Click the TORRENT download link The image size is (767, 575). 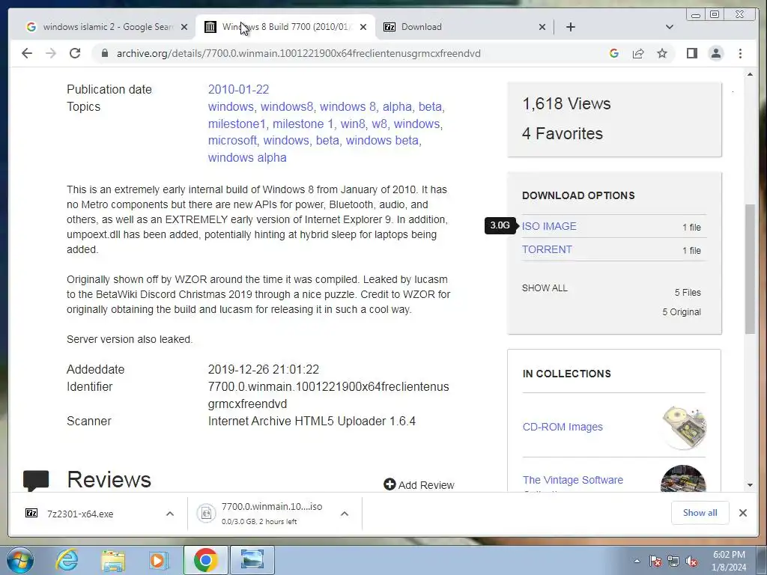pos(547,249)
